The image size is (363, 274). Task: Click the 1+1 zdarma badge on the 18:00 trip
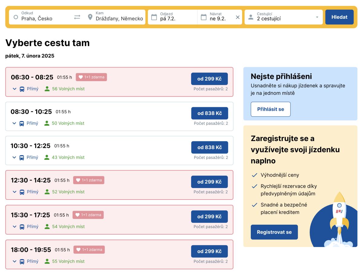click(89, 250)
